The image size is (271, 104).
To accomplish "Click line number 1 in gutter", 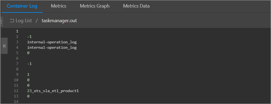I will [17, 31].
